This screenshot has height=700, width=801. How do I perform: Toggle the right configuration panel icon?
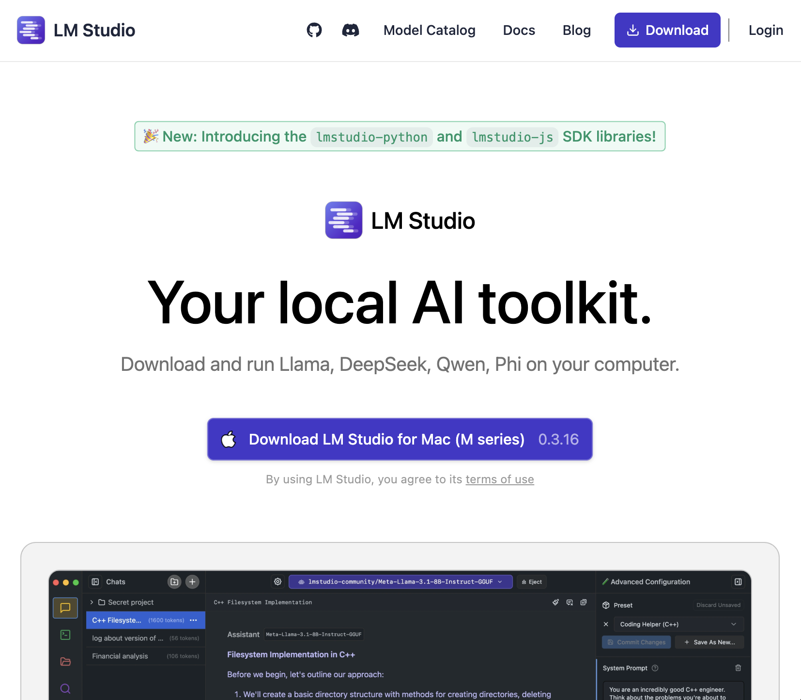point(738,582)
